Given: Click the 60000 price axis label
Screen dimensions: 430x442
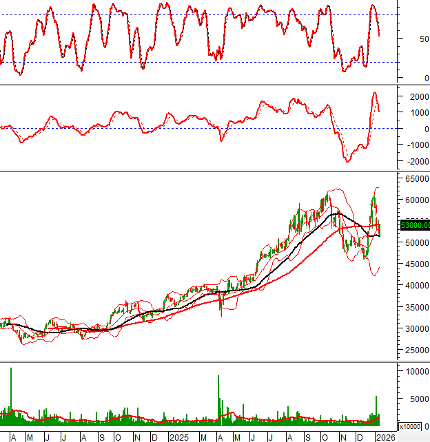Looking at the screenshot, I should (x=415, y=200).
